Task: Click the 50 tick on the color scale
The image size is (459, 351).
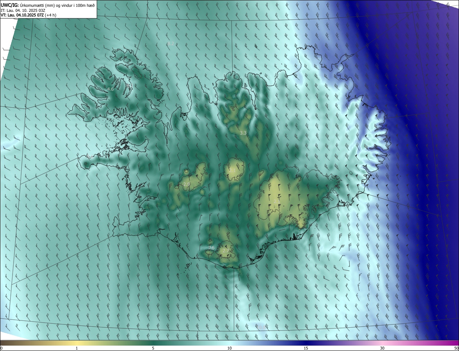Action: (456, 348)
